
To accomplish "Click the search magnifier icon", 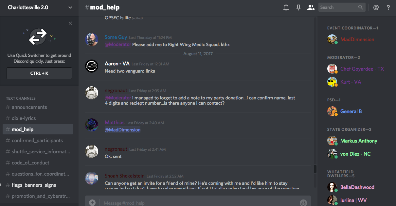I will tap(360, 7).
